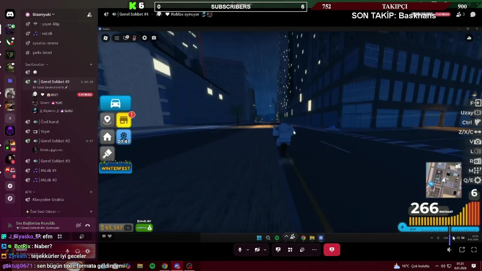Take a screenshot with the Roblox camera icon
Viewport: 482px width, 271px height.
(x=154, y=38)
